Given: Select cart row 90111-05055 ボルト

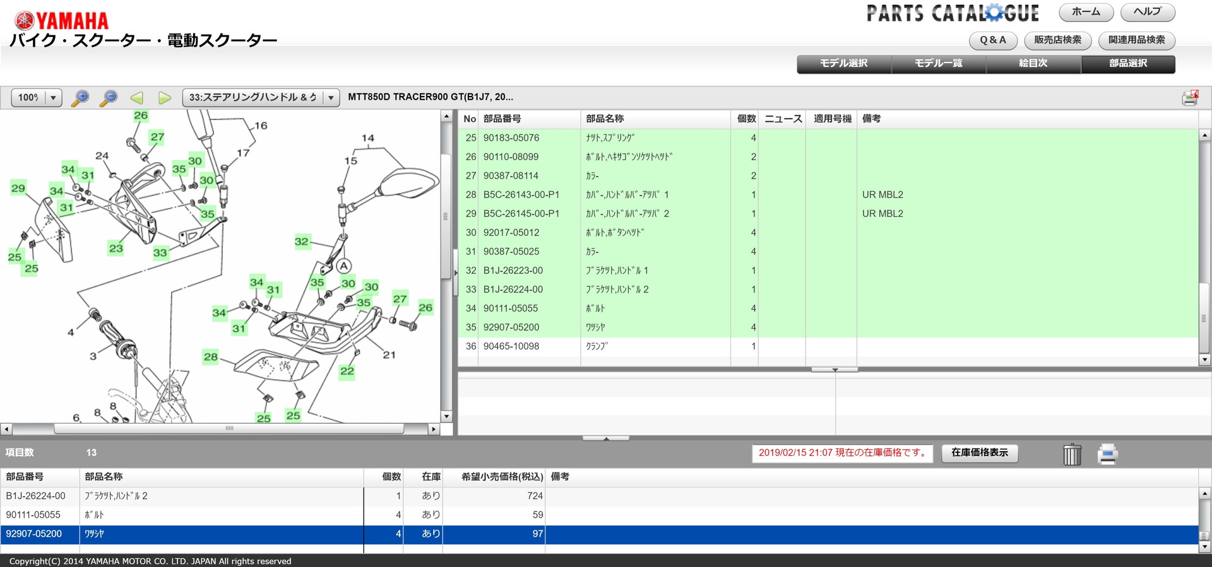Looking at the screenshot, I should 599,515.
